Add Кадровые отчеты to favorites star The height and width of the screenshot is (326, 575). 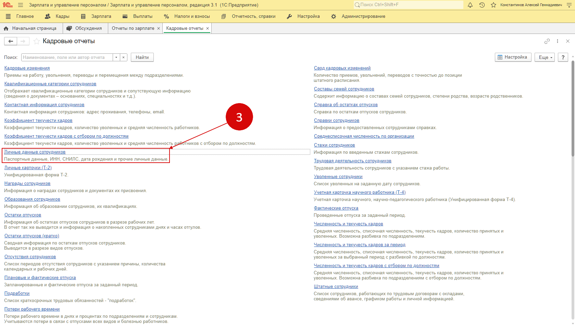point(36,41)
